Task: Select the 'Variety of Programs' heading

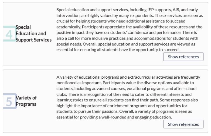Action: (26, 101)
